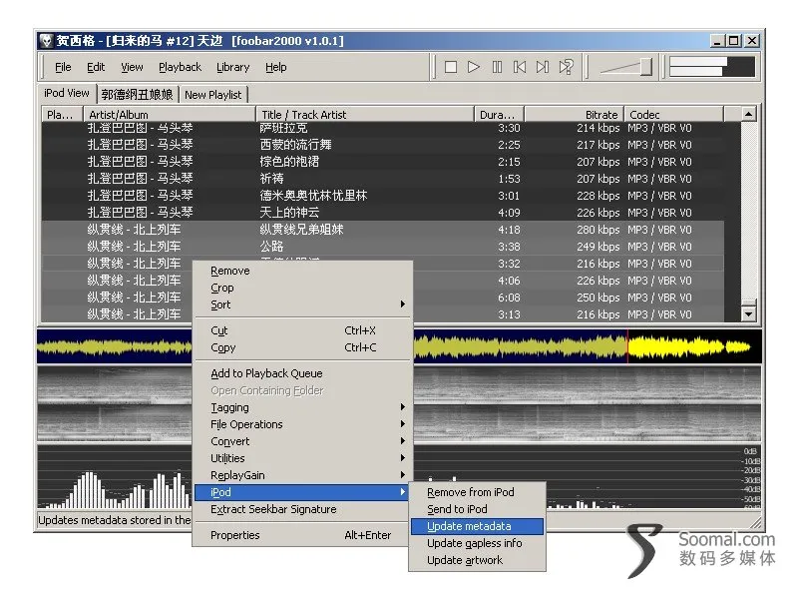
Task: Click the Stop playback button
Action: 451,67
